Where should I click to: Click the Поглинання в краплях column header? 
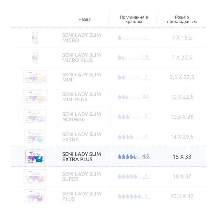(x=134, y=20)
